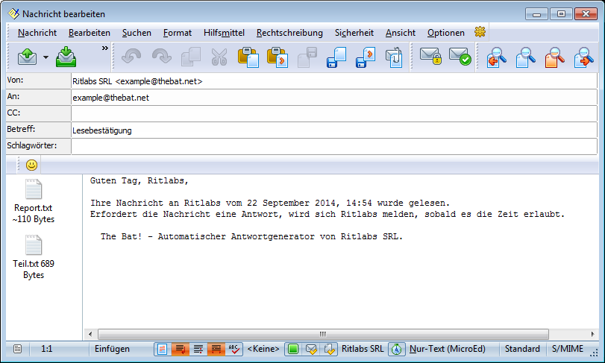The image size is (605, 363).
Task: Click the send message envelope icon
Action: [x=27, y=57]
